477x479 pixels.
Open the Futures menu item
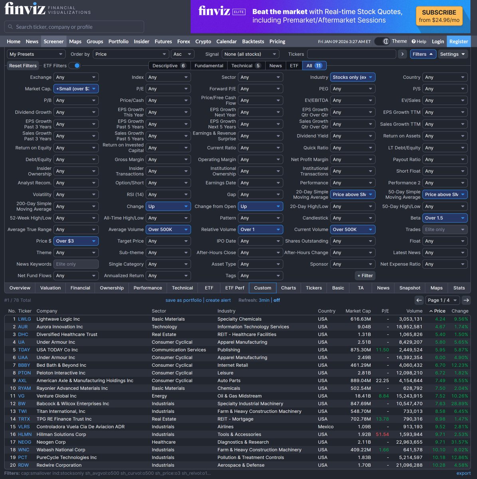click(163, 42)
